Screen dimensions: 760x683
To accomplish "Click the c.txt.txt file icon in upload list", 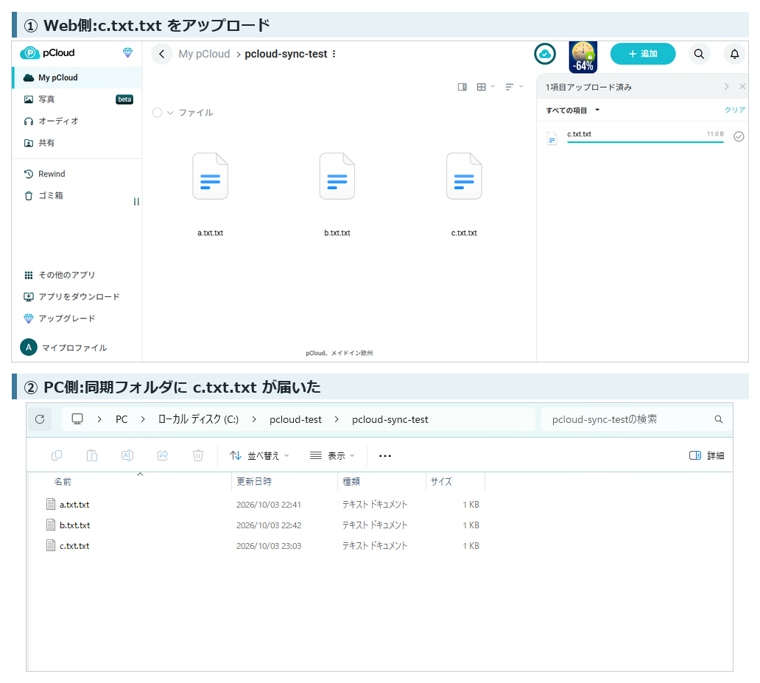I will tap(552, 139).
